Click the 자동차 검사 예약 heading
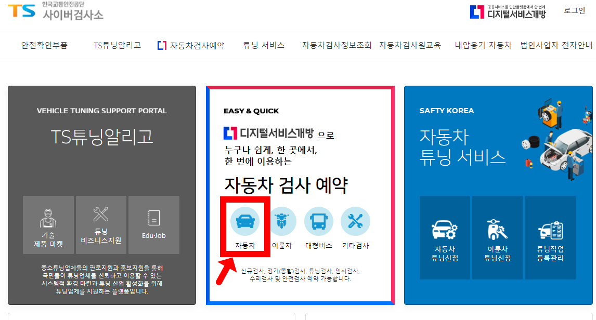Viewport: 596px width, 320px height. pos(286,185)
